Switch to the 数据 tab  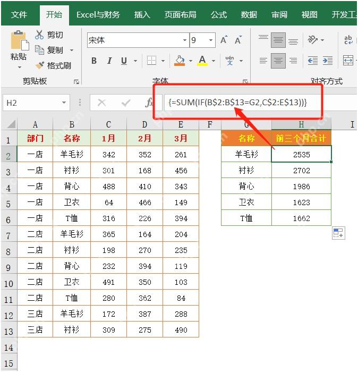[x=249, y=15]
